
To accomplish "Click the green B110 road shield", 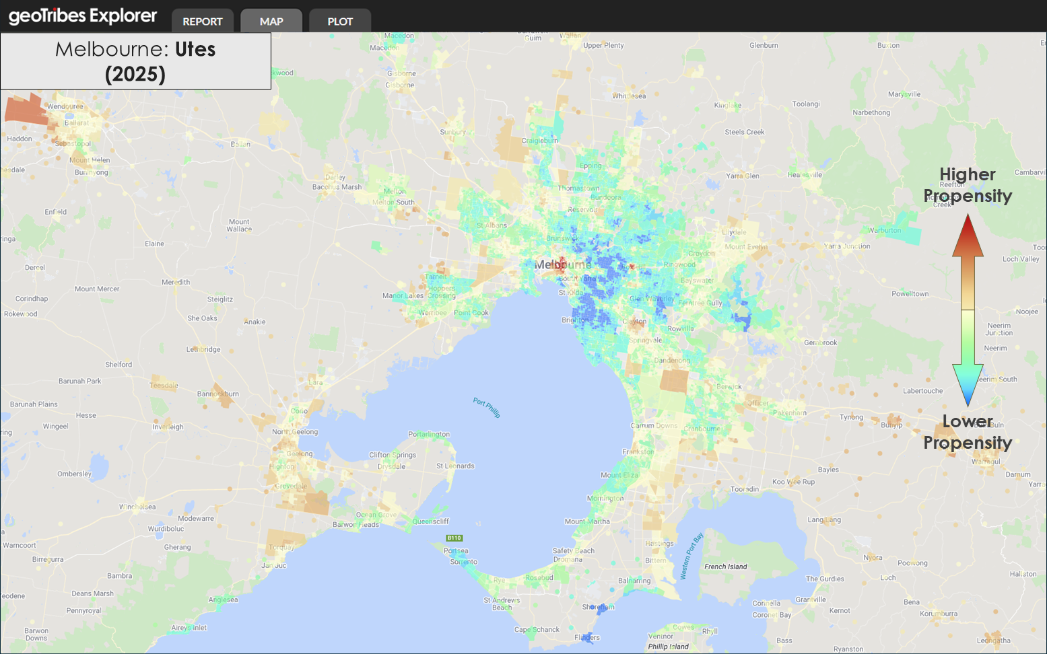I will tap(454, 538).
